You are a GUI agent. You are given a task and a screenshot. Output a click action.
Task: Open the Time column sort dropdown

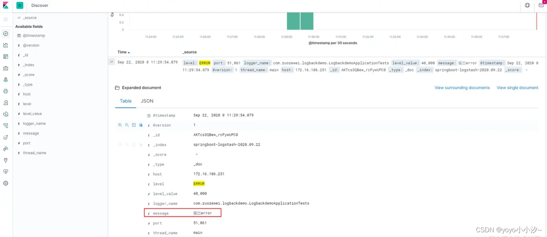click(x=129, y=52)
